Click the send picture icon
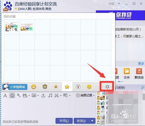 click(34, 96)
